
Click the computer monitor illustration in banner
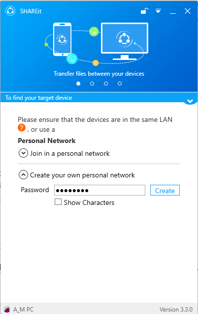point(125,41)
